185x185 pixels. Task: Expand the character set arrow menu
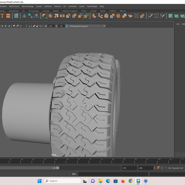pyautogui.click(x=165, y=168)
